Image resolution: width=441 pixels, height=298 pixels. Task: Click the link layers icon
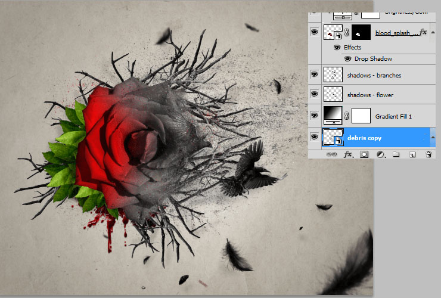point(332,154)
